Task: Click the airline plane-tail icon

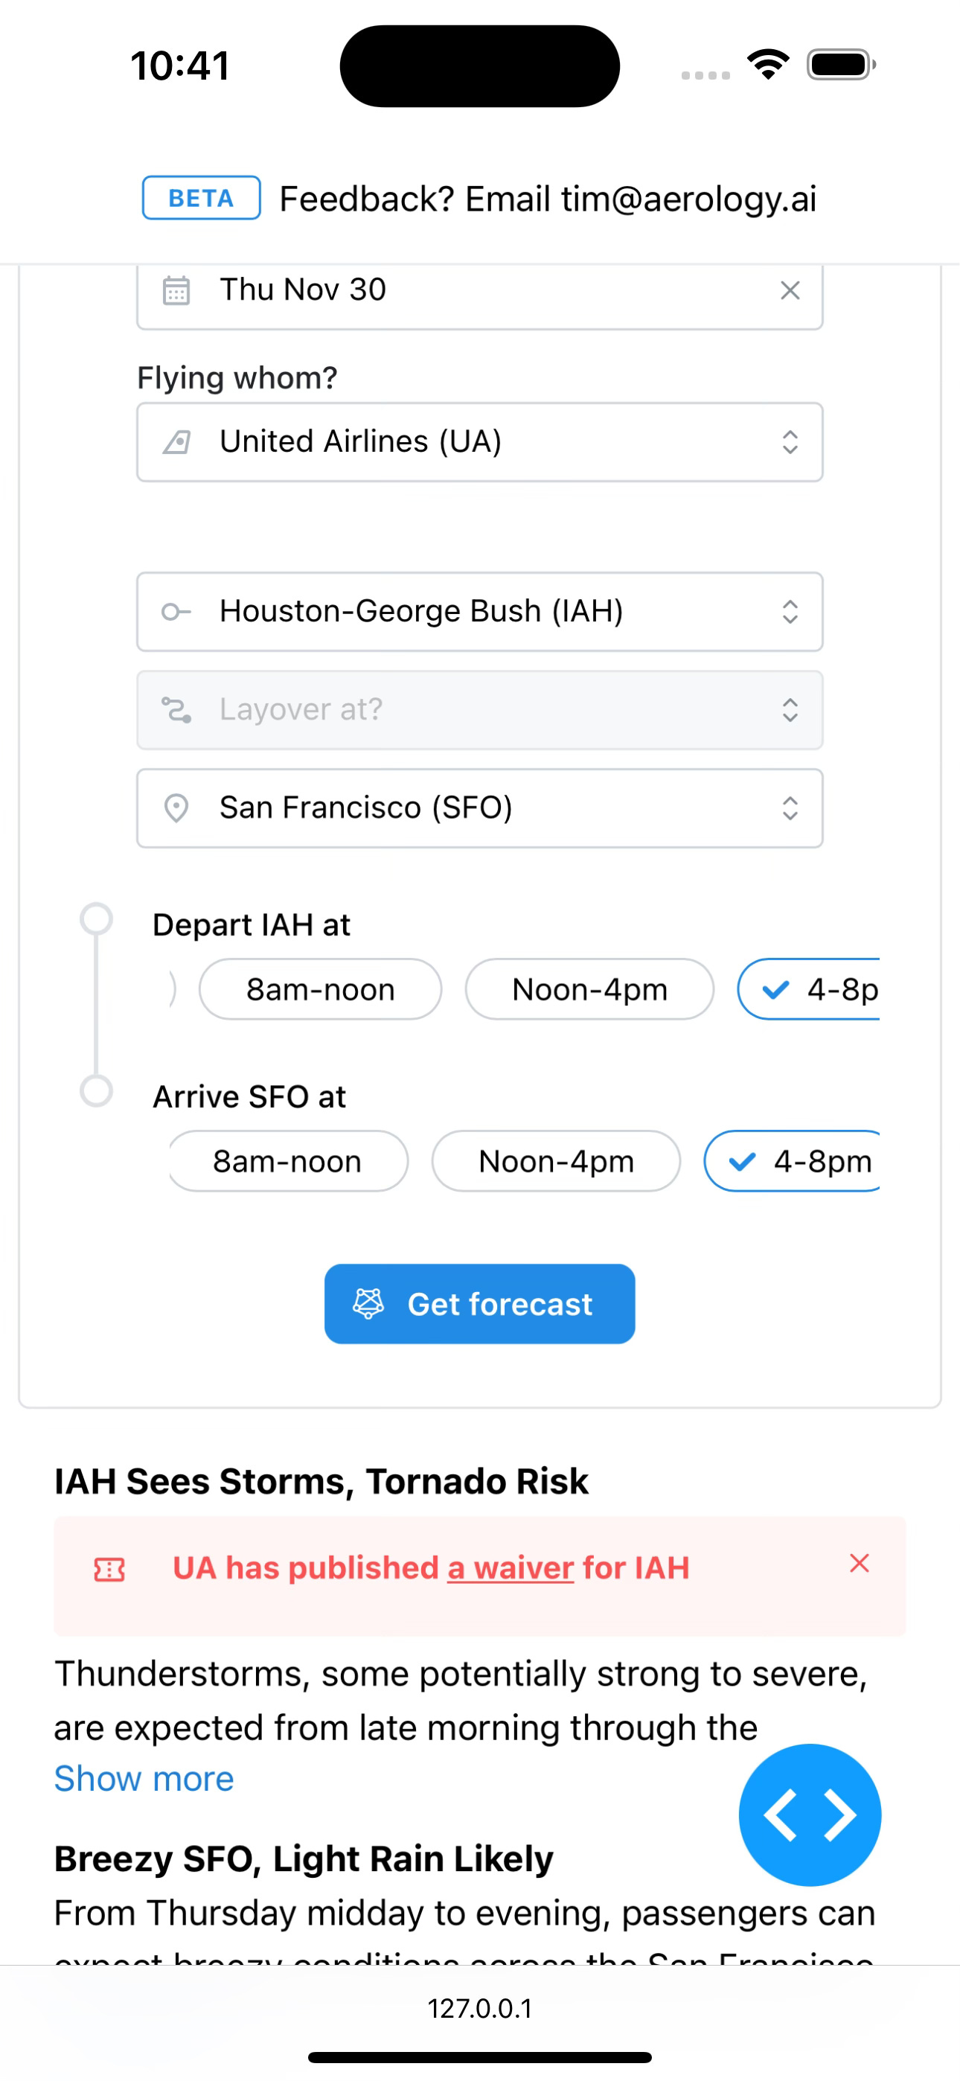Action: coord(176,442)
